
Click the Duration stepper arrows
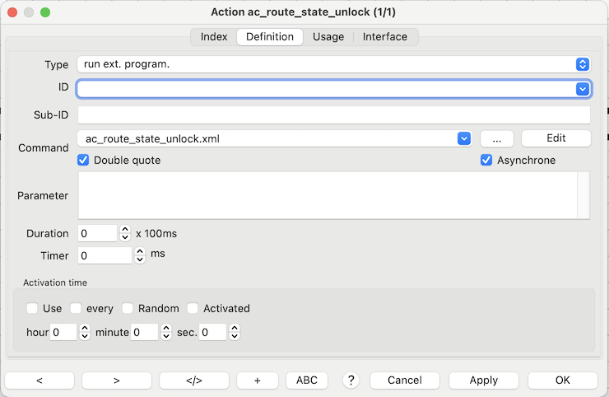[x=125, y=233]
